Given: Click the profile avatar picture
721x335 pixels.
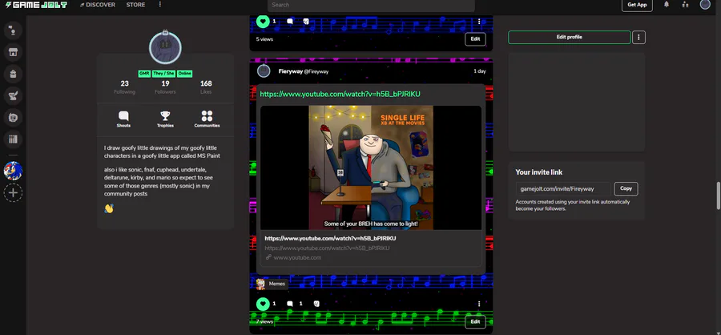Looking at the screenshot, I should coord(165,47).
